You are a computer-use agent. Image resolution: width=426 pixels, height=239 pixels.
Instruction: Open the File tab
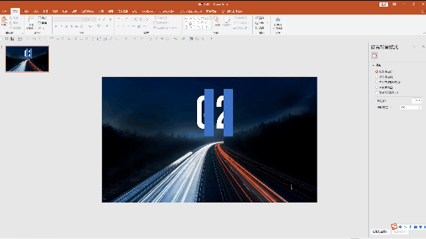4,11
